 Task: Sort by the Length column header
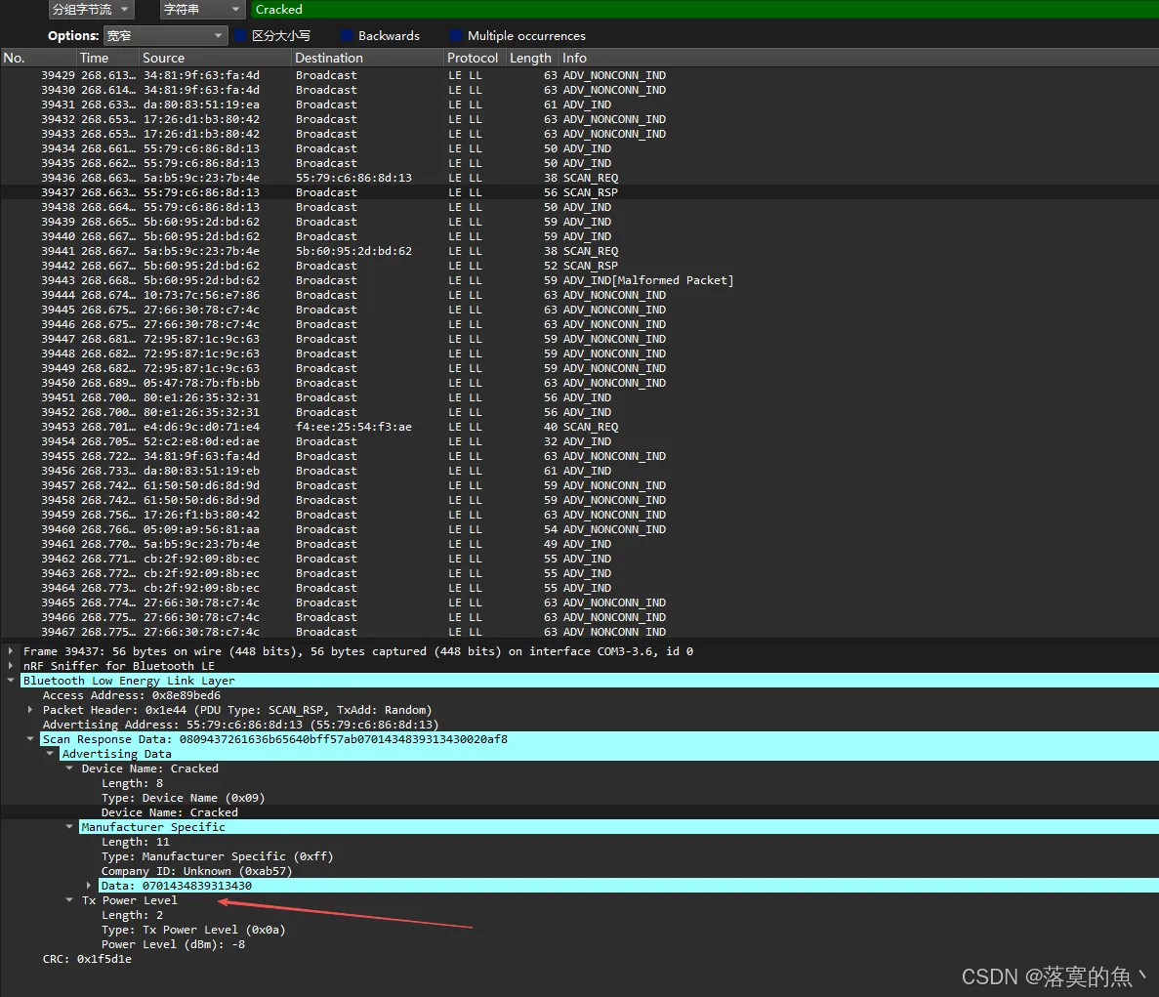click(531, 58)
